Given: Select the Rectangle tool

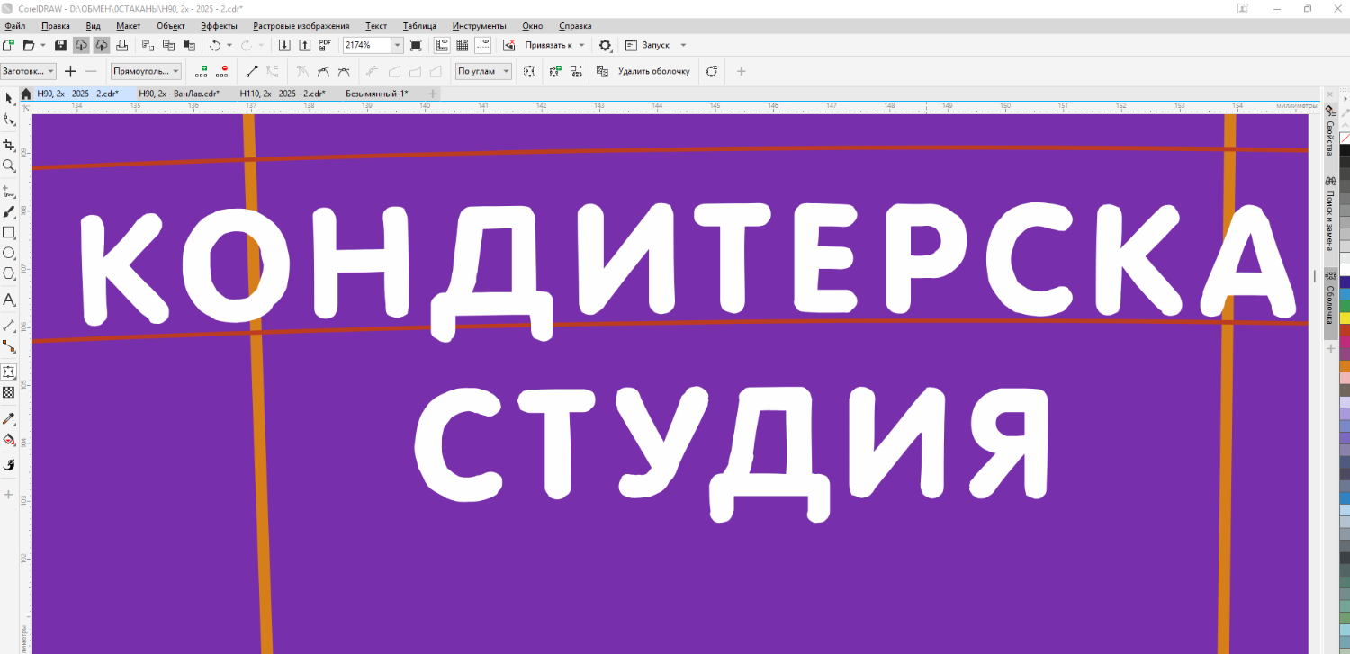Looking at the screenshot, I should tap(9, 233).
